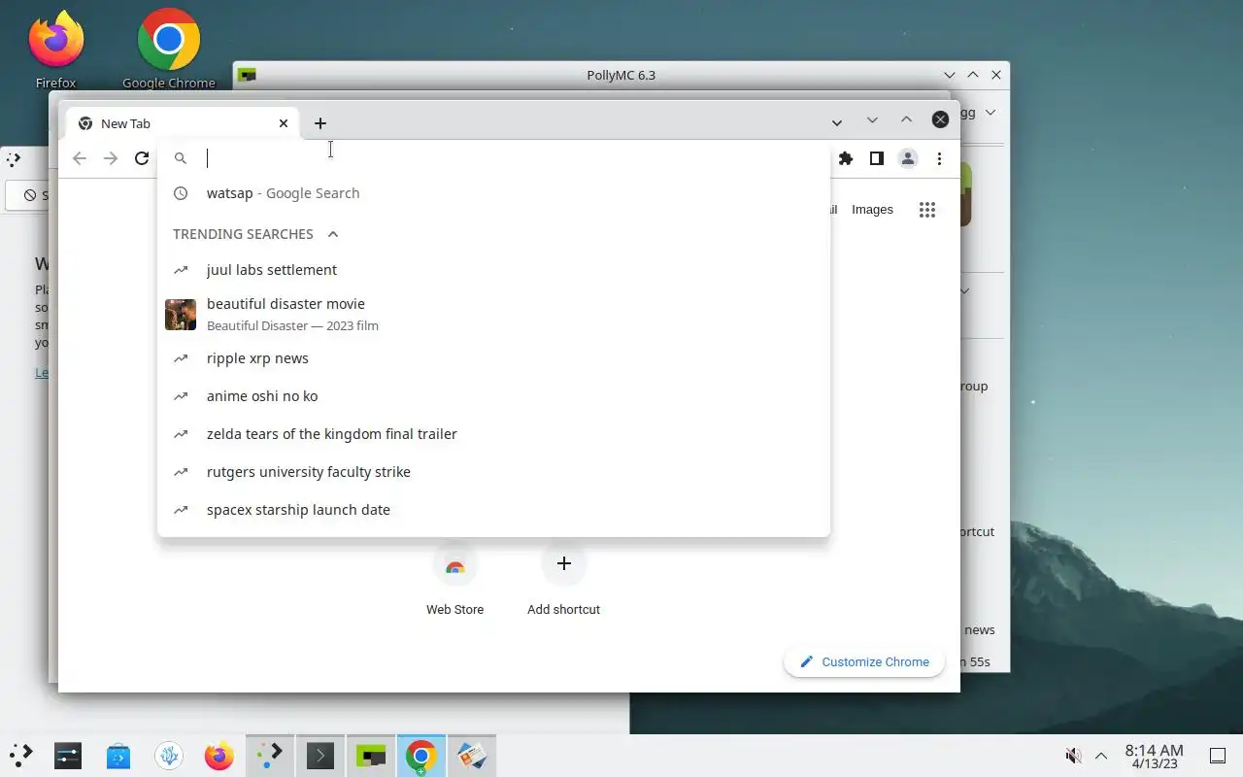1243x777 pixels.
Task: Switch to the terminal taskbar entry
Action: click(320, 756)
